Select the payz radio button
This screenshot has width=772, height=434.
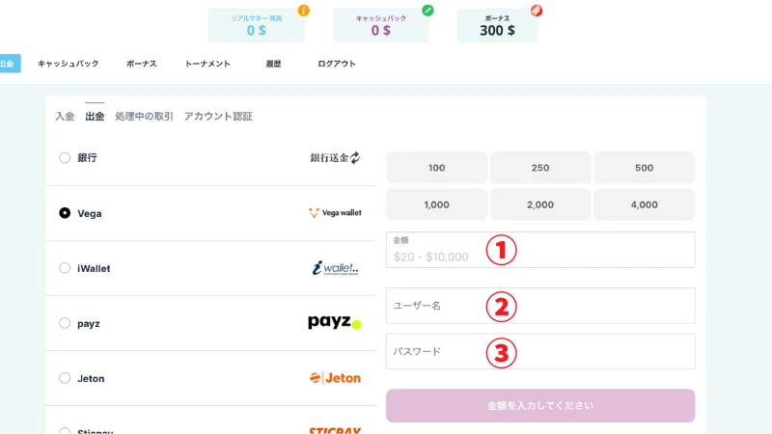65,323
